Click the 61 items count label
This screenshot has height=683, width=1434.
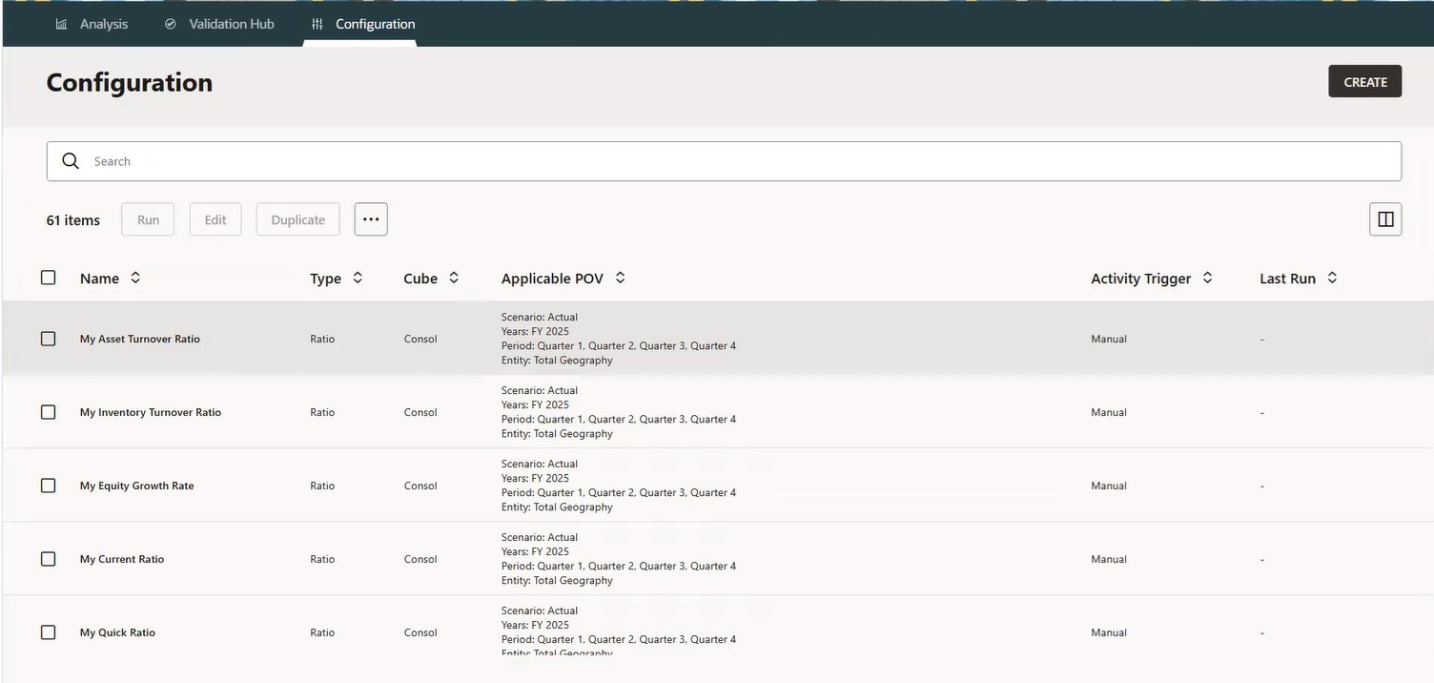tap(73, 220)
